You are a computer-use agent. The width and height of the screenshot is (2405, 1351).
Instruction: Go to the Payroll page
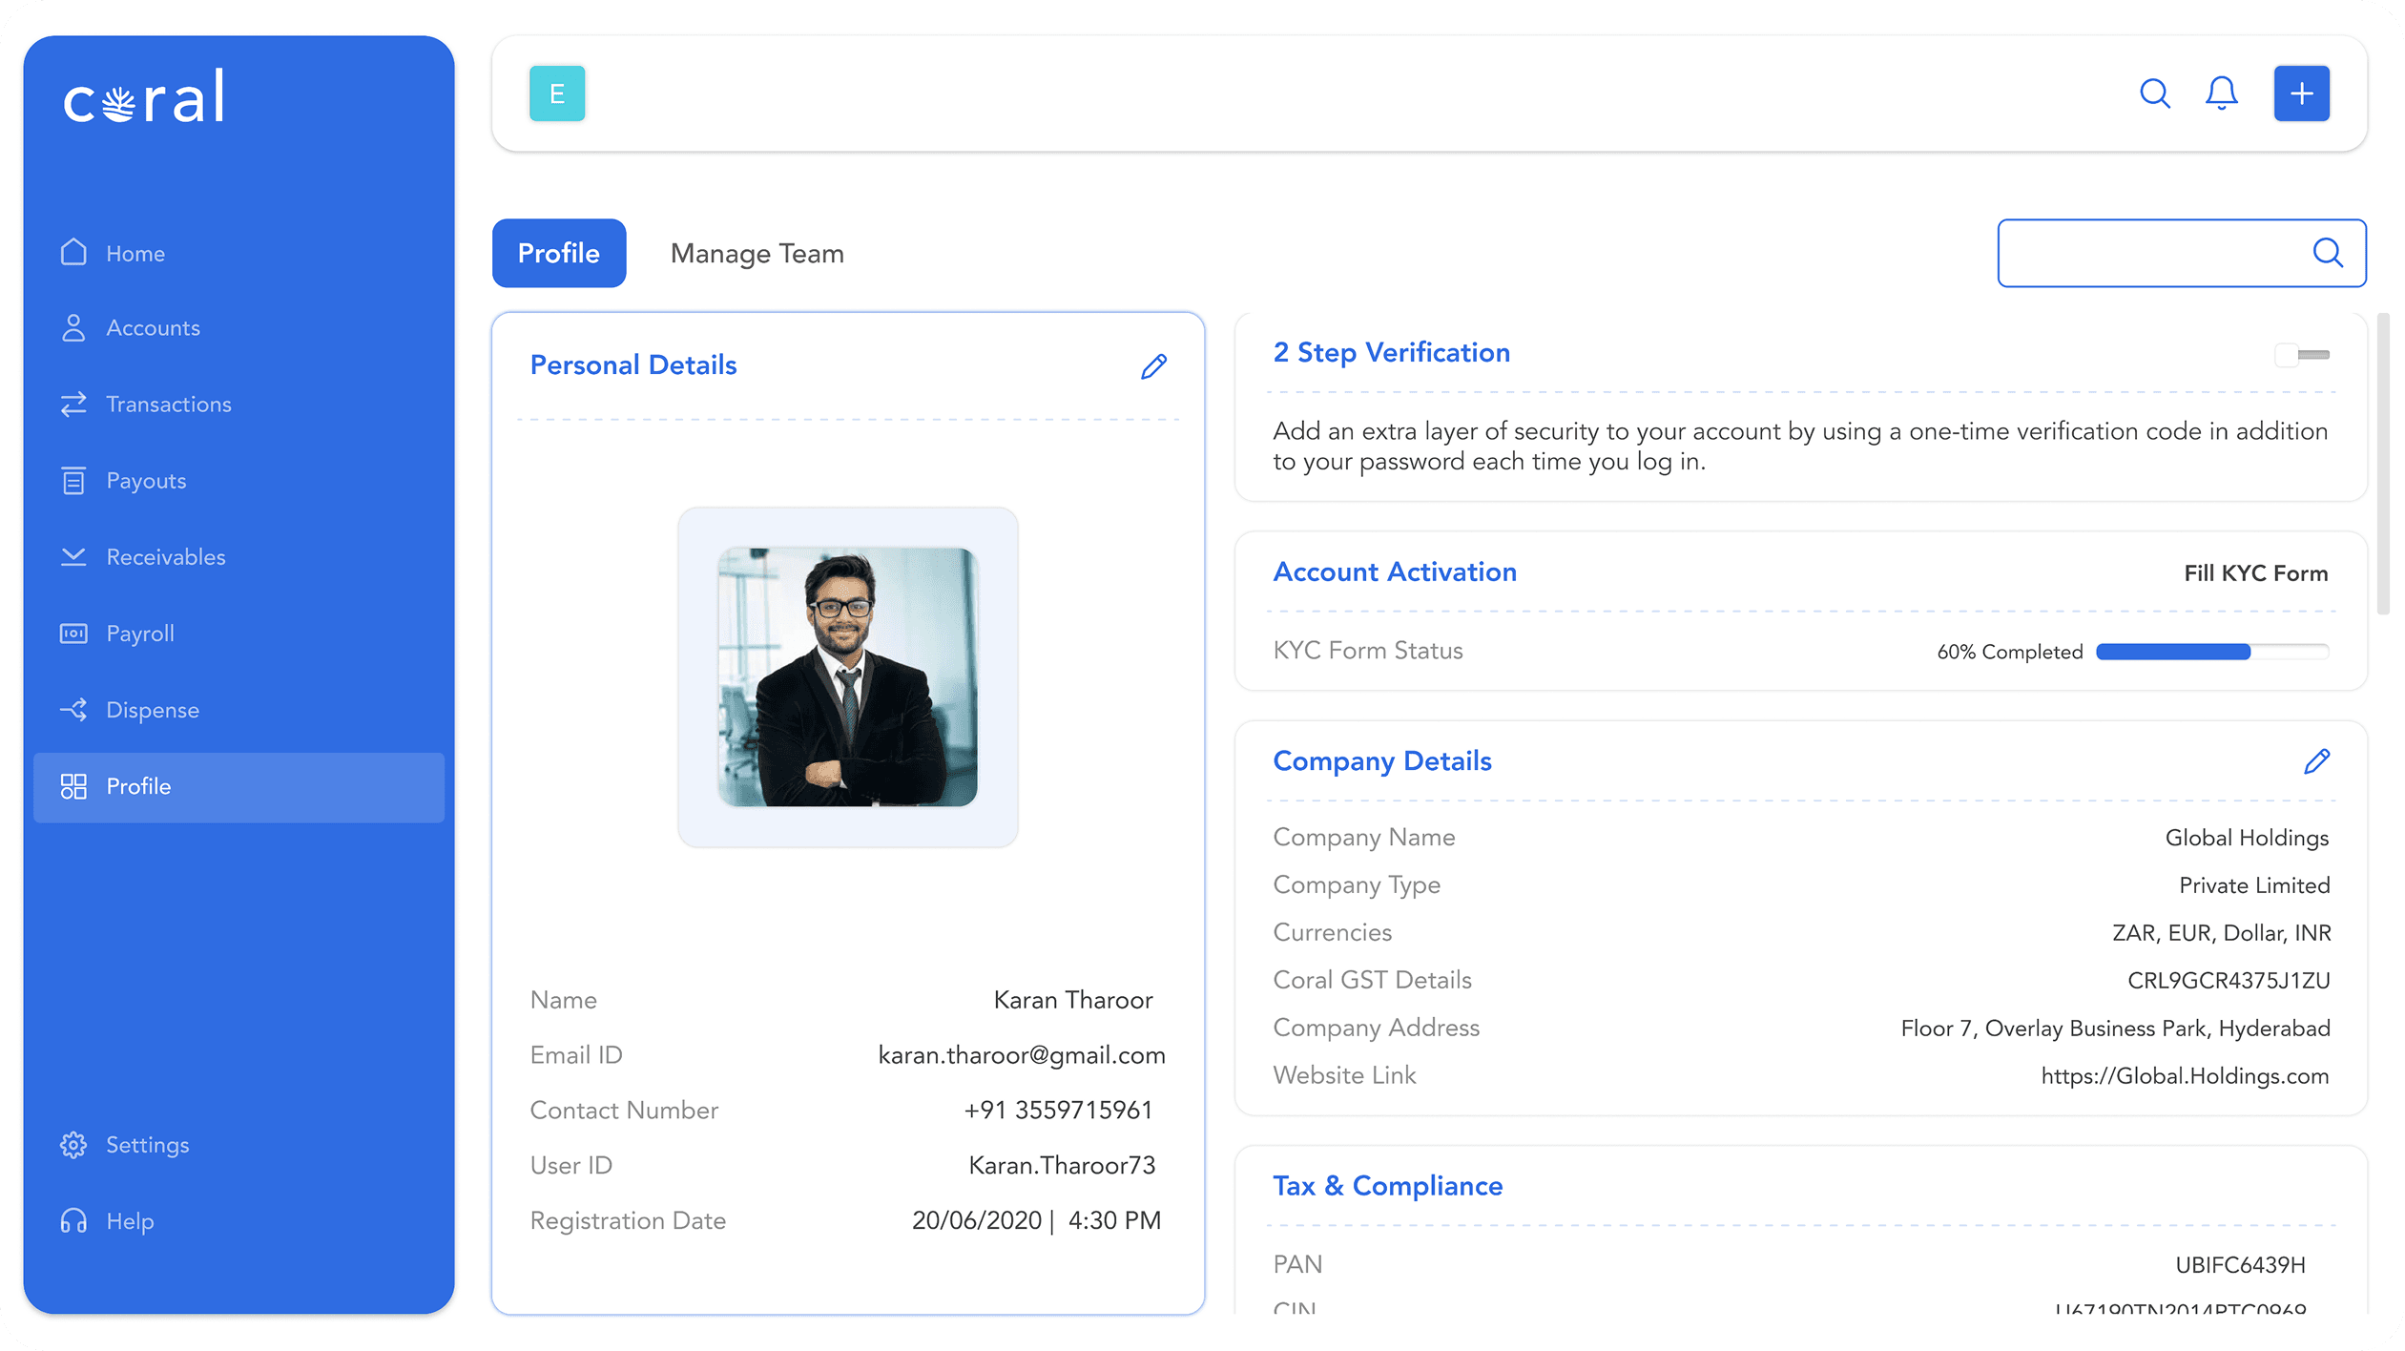tap(139, 634)
